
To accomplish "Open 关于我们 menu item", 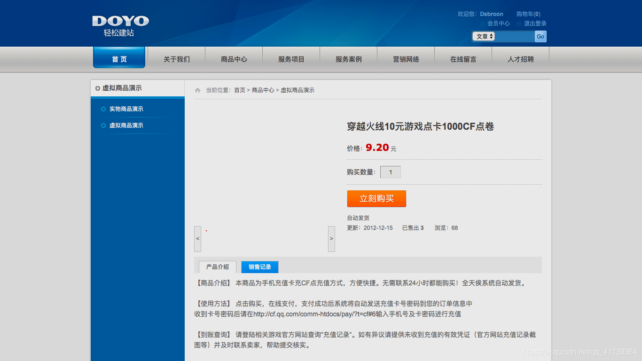I will (x=177, y=59).
